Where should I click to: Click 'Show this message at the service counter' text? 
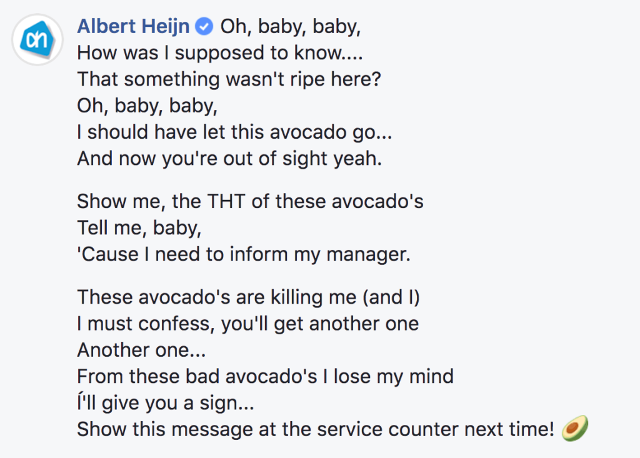(x=269, y=429)
